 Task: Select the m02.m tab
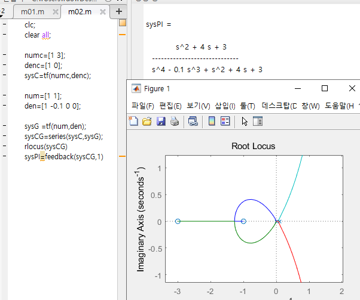[x=80, y=12]
